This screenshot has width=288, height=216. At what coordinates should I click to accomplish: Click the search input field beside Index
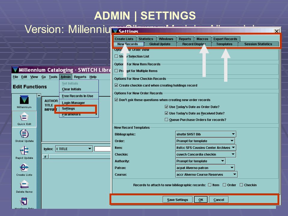pos(103,149)
